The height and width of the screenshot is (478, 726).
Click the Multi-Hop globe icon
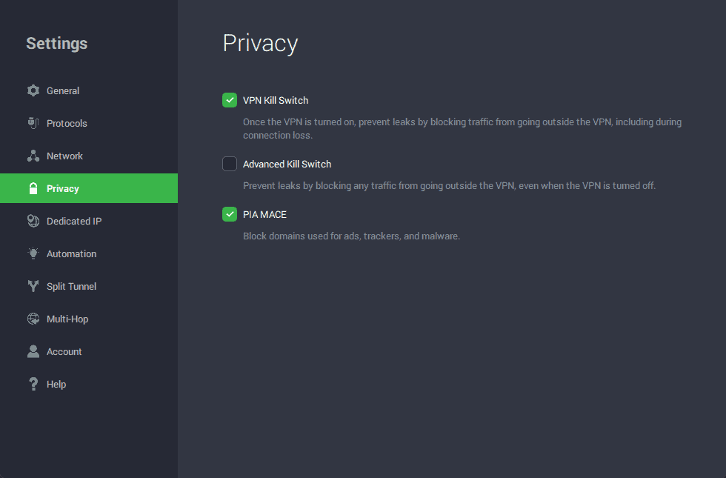coord(33,319)
